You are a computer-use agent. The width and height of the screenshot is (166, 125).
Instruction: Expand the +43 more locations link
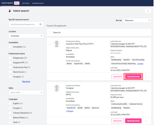pos(69,111)
